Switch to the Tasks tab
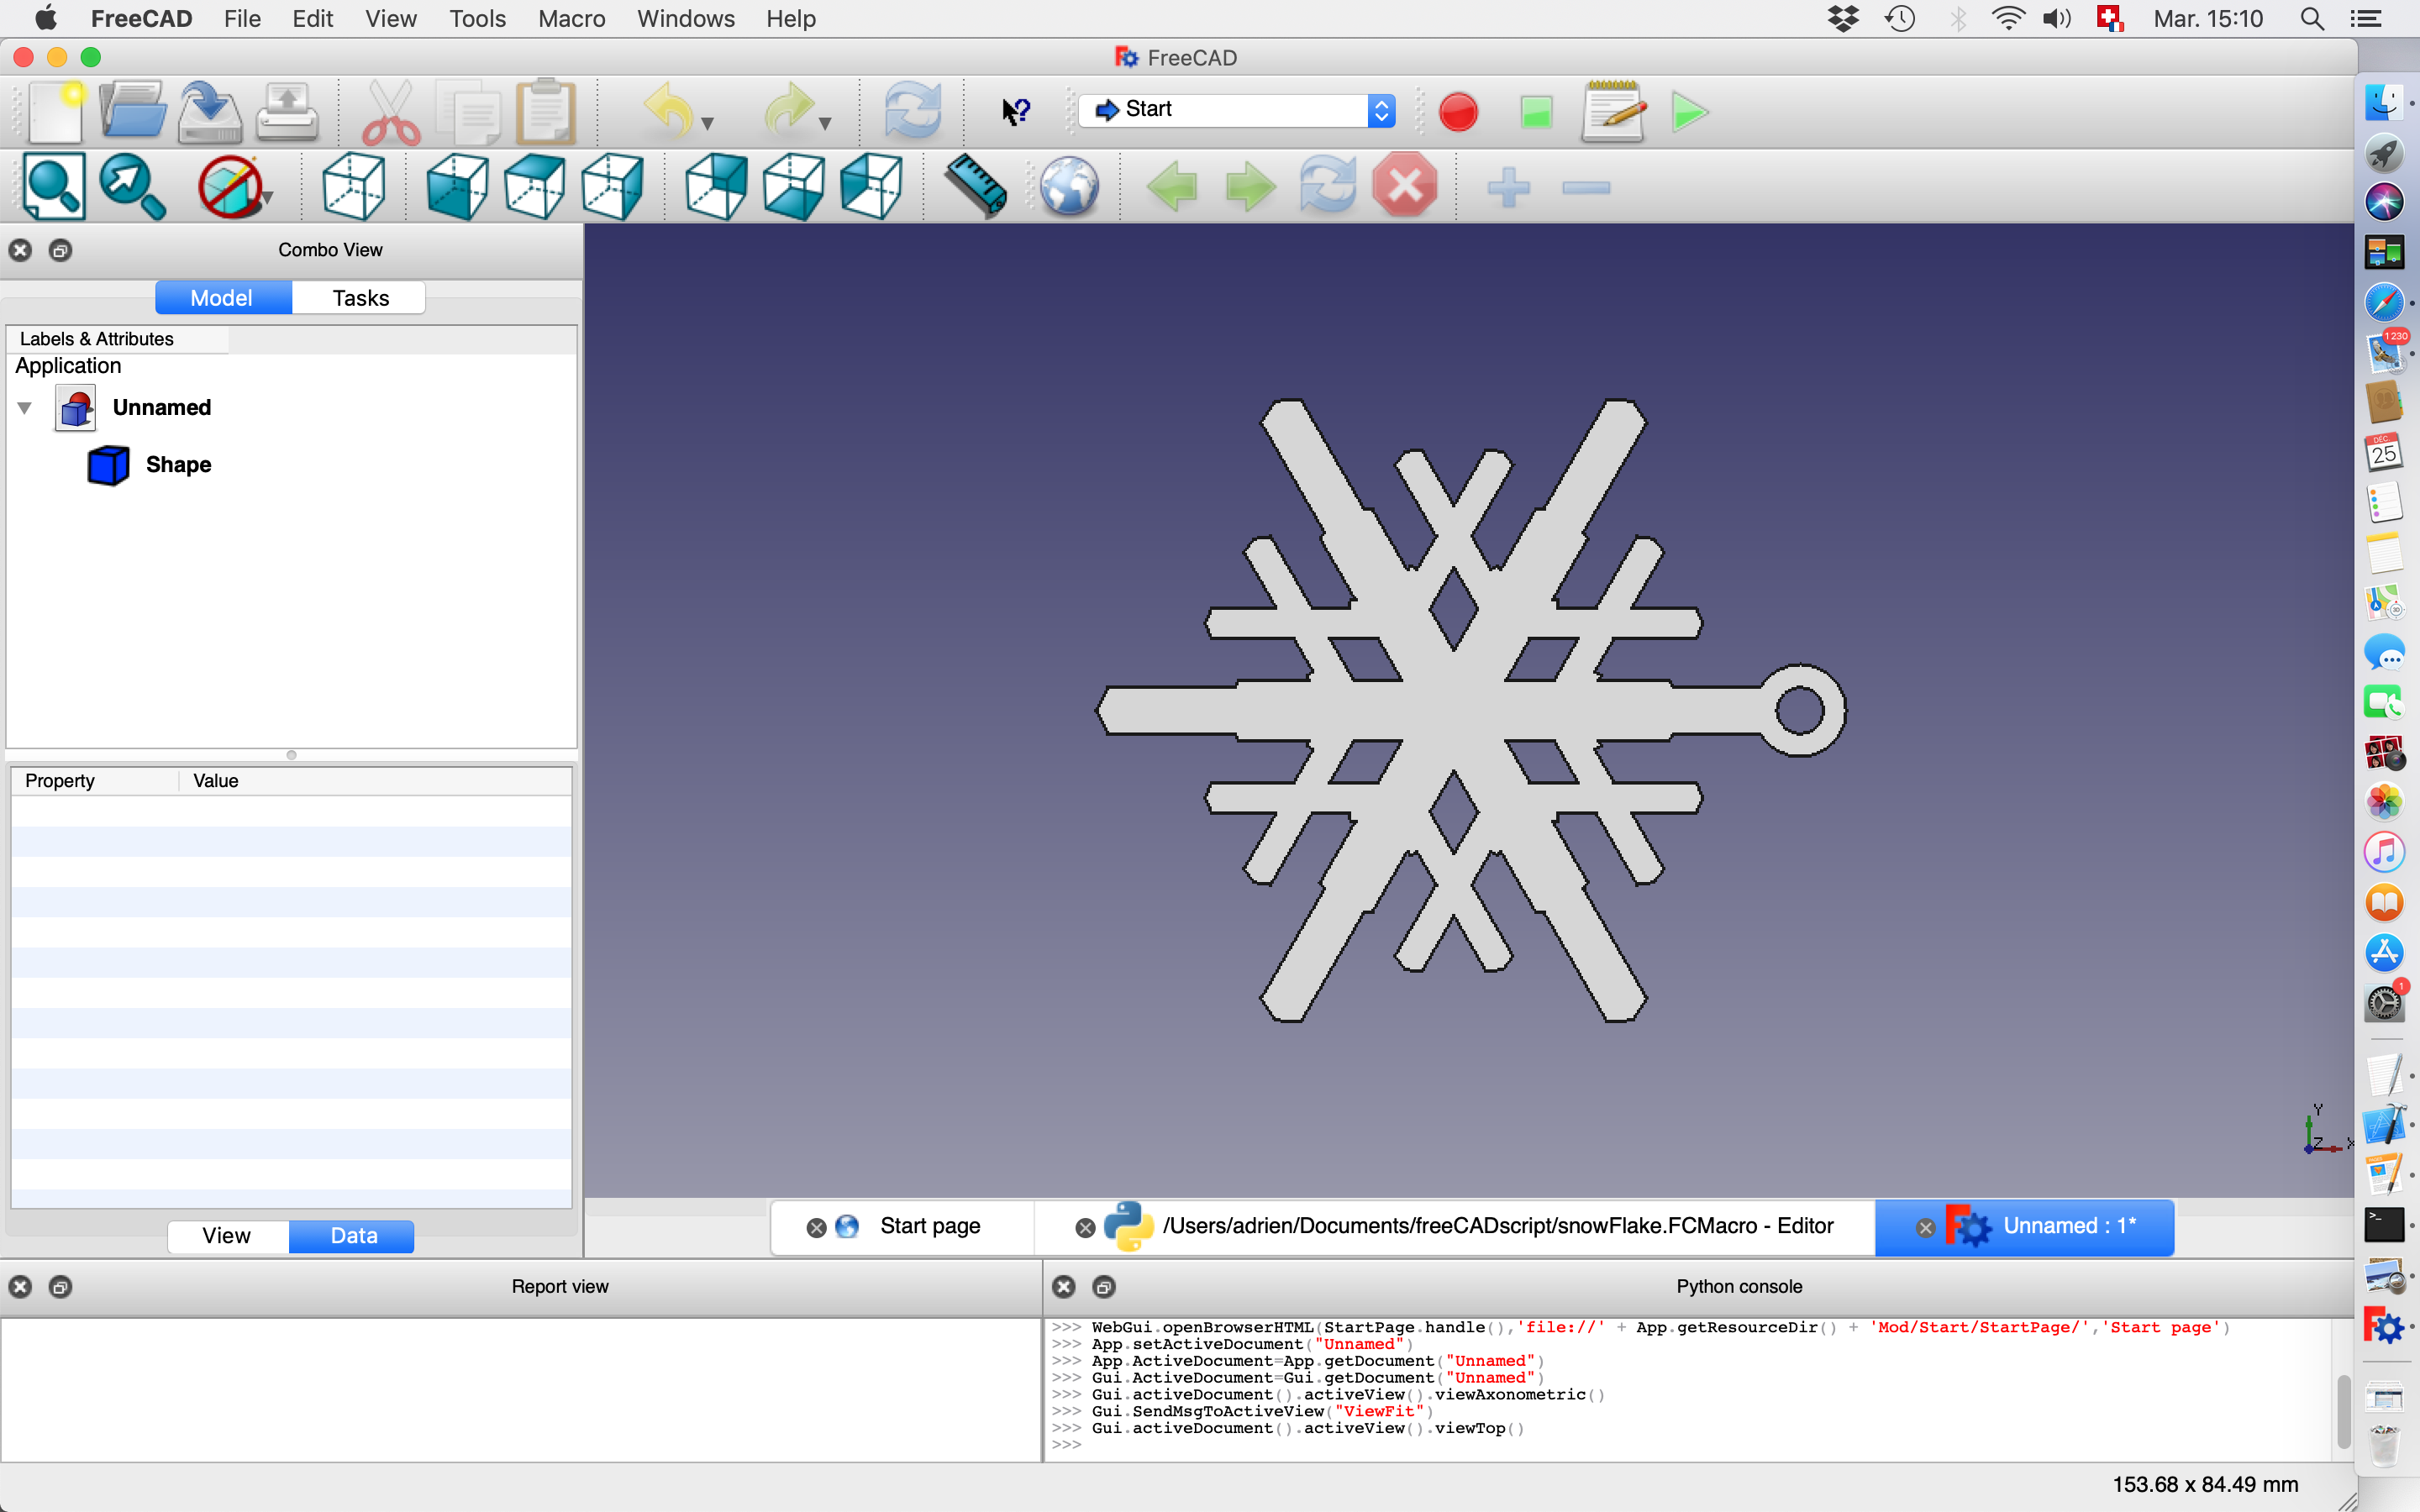 tap(360, 298)
